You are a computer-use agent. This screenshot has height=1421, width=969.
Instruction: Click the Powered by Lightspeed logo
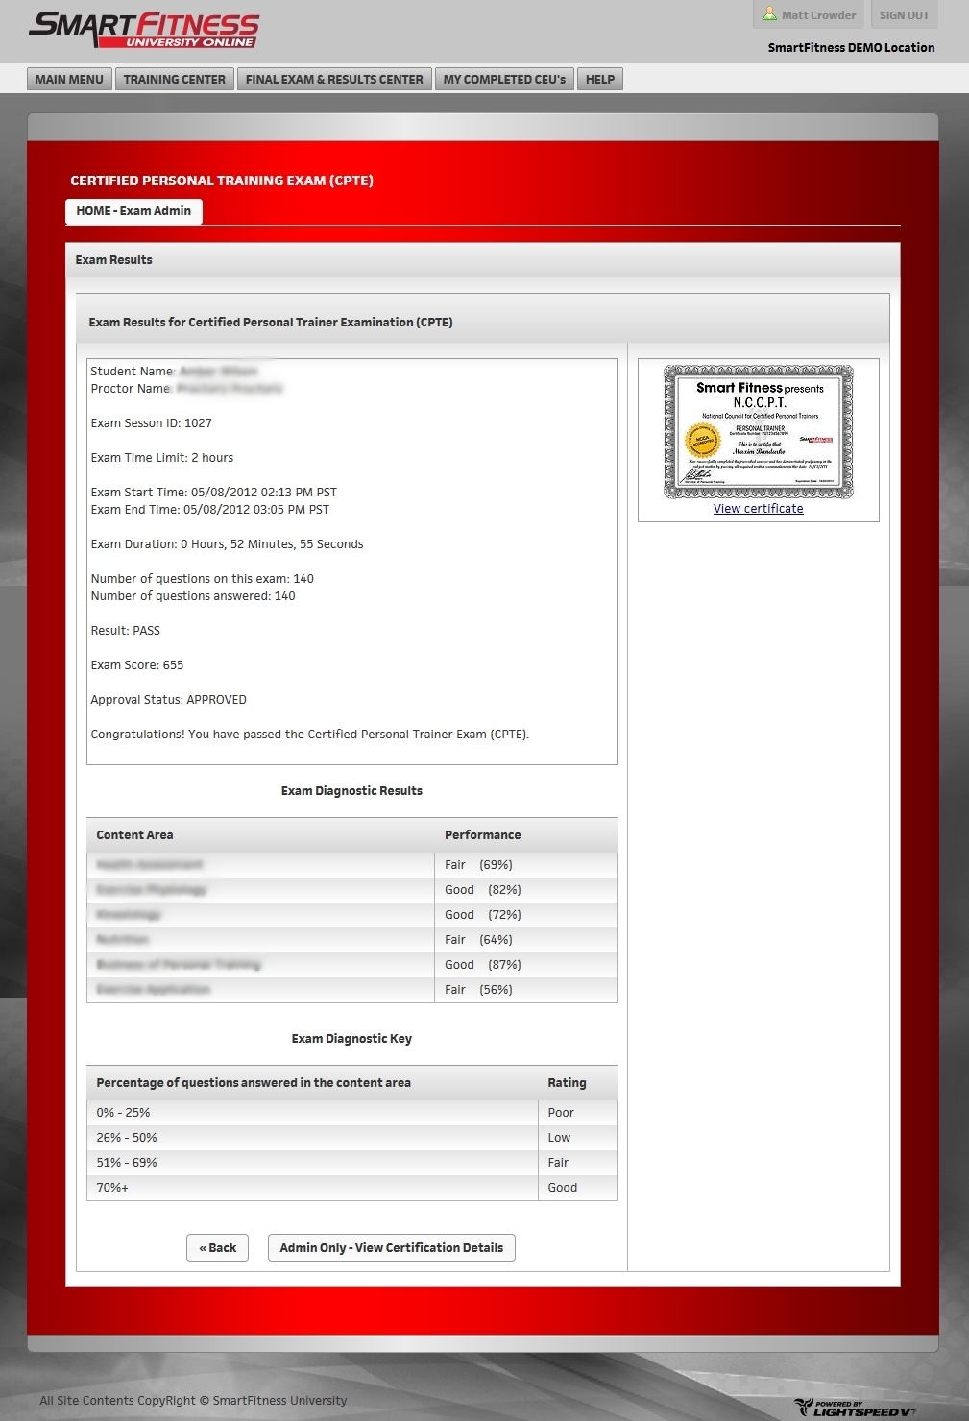pos(855,1408)
